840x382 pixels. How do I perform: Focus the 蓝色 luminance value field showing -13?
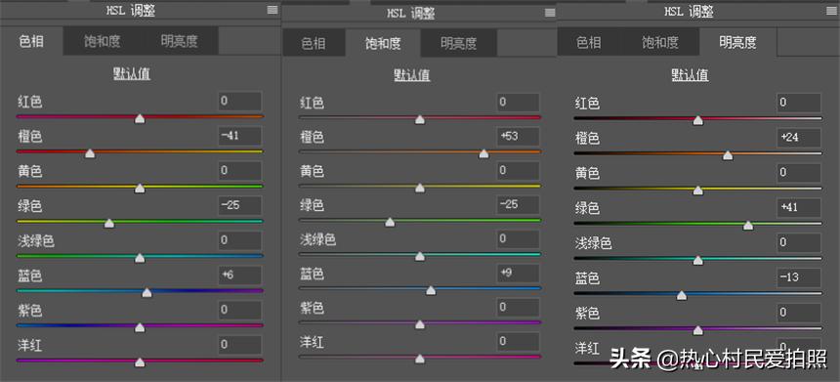click(799, 278)
